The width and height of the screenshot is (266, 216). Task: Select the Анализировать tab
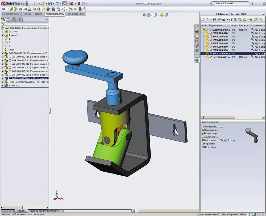coord(55,14)
